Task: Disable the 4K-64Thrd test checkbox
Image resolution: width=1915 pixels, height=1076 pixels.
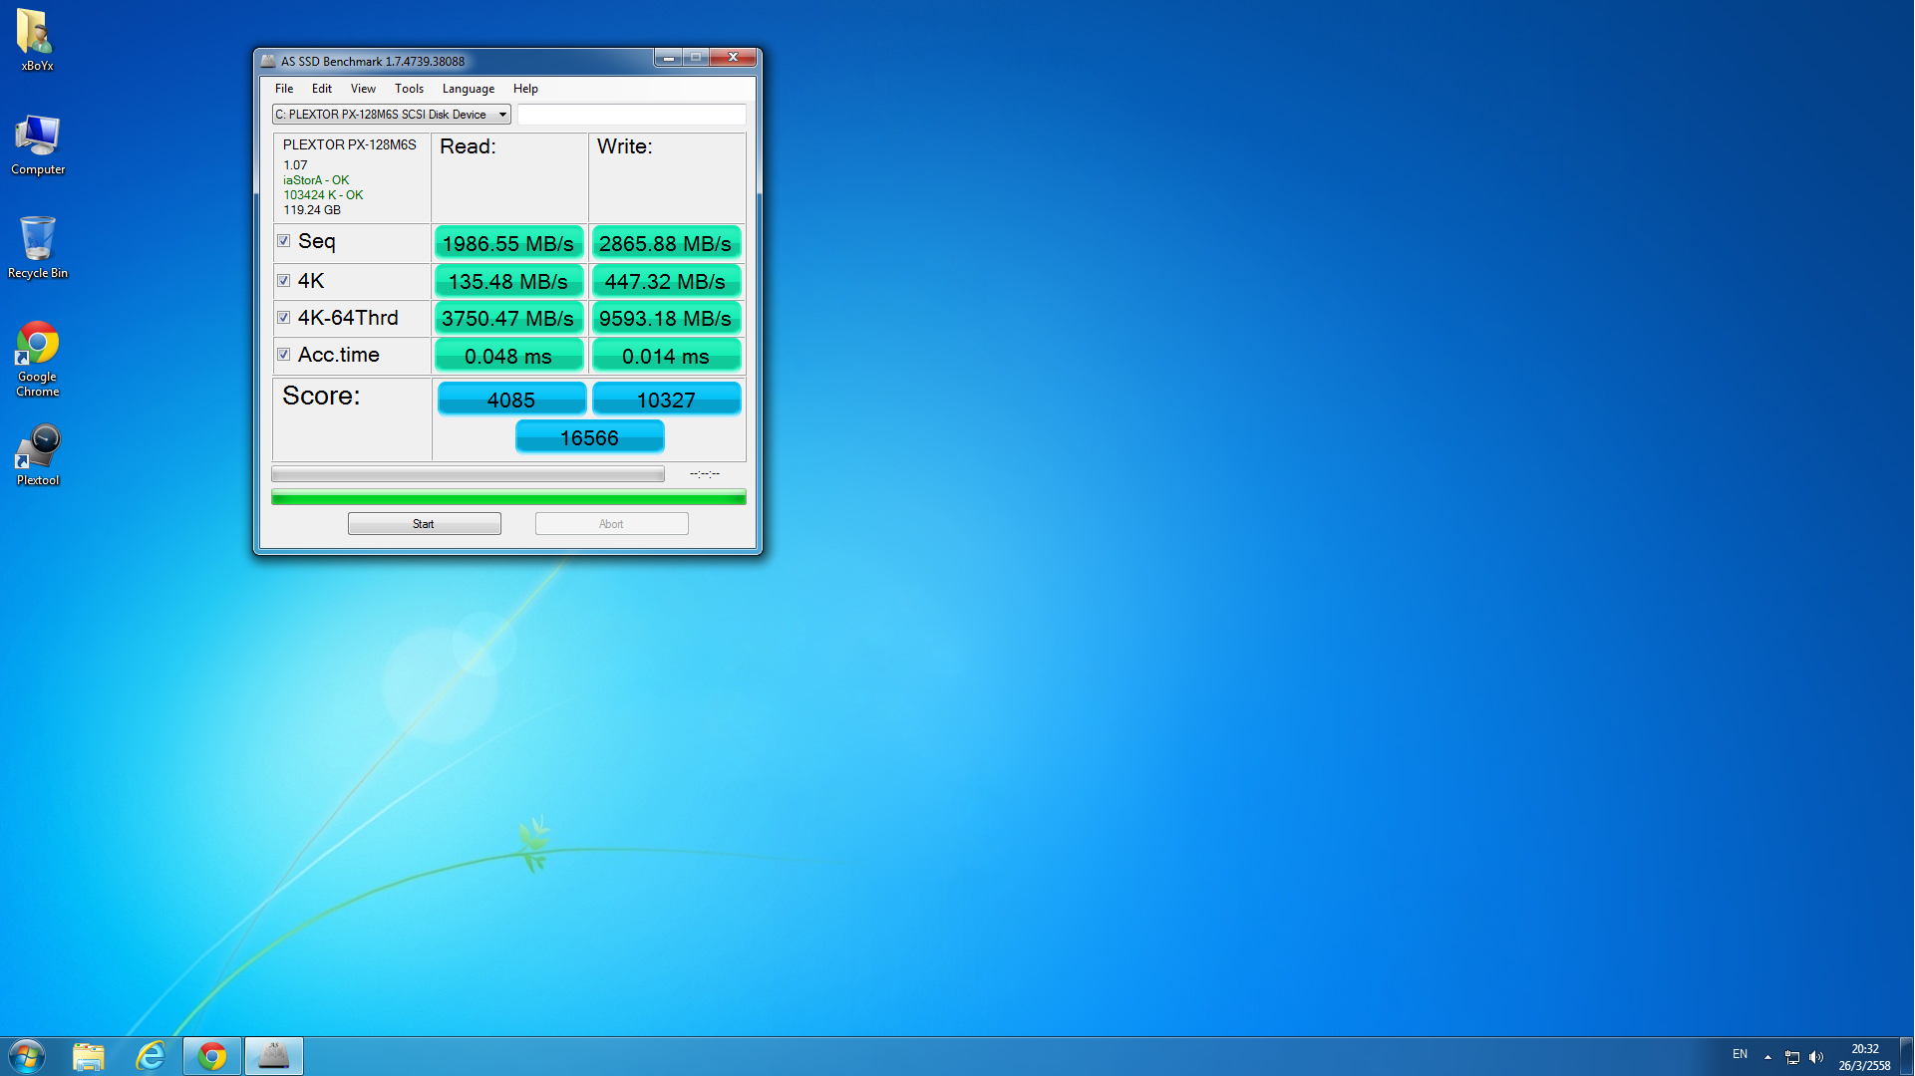Action: pos(284,318)
